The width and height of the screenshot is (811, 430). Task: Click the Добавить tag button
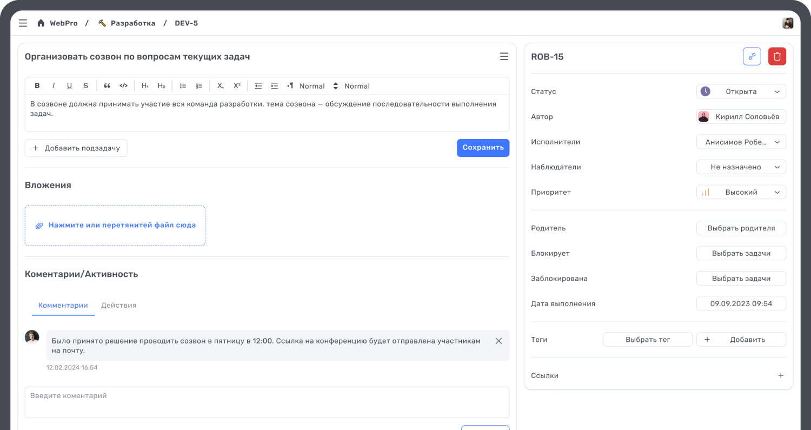(x=741, y=340)
